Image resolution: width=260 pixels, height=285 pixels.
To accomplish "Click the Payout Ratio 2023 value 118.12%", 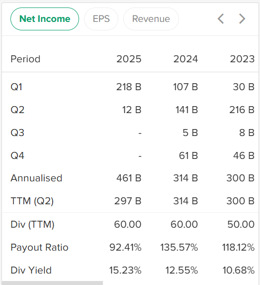I will pyautogui.click(x=238, y=247).
